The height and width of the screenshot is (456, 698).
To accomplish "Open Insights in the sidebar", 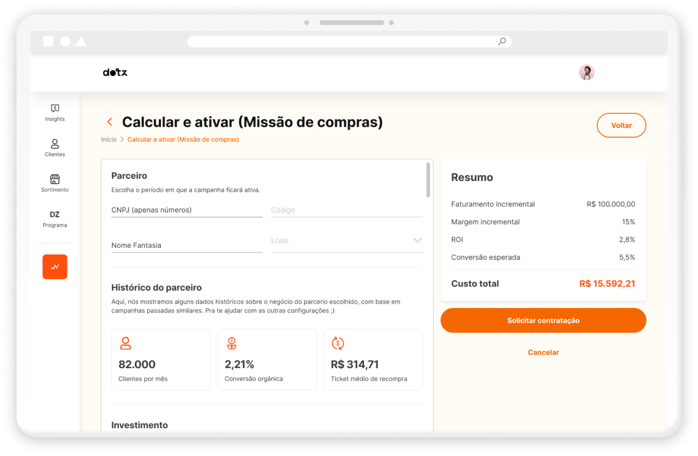I will tap(55, 112).
